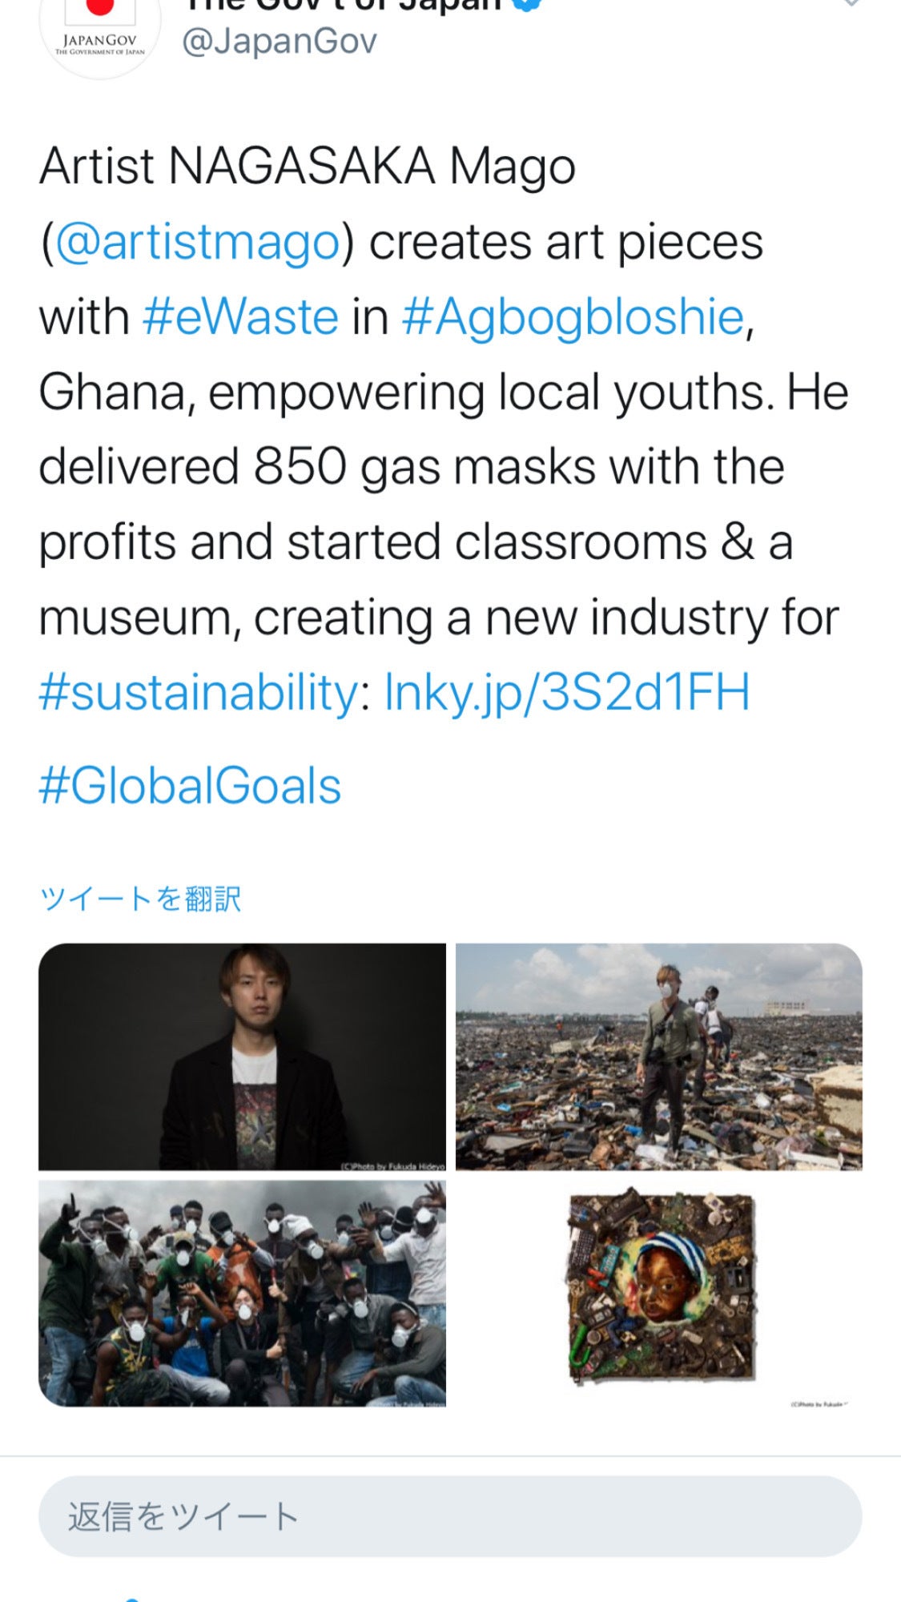The width and height of the screenshot is (901, 1602).
Task: Open the @JapanGov handle profile
Action: coord(279,42)
